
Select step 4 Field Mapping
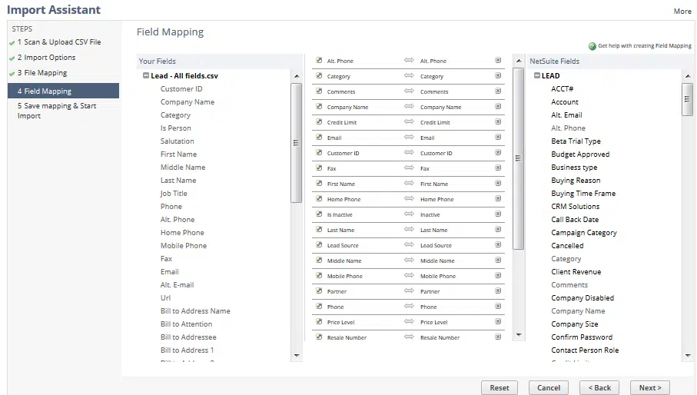pos(63,91)
